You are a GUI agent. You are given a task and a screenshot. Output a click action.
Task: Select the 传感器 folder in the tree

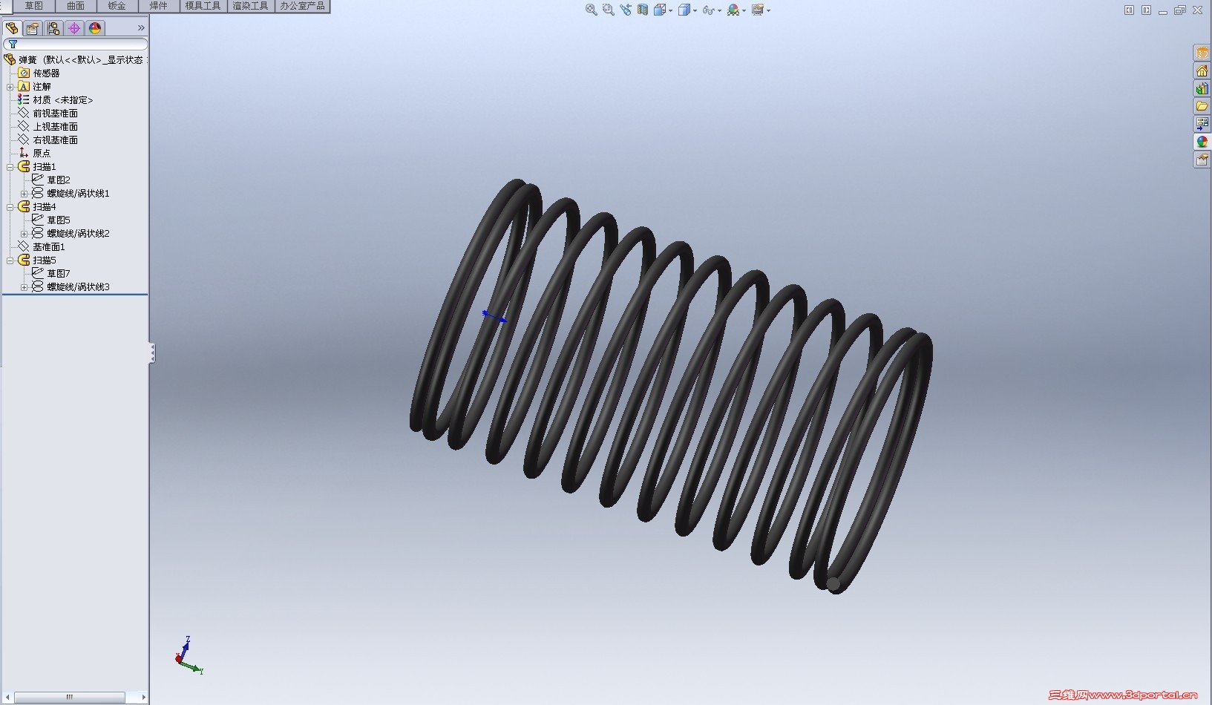(x=46, y=73)
